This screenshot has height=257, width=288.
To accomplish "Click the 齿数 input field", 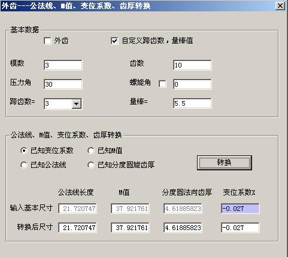I will point(192,65).
